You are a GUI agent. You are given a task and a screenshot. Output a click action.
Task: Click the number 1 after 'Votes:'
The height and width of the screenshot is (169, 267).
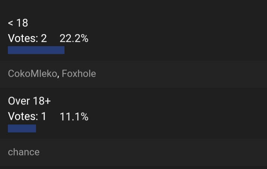(44, 117)
